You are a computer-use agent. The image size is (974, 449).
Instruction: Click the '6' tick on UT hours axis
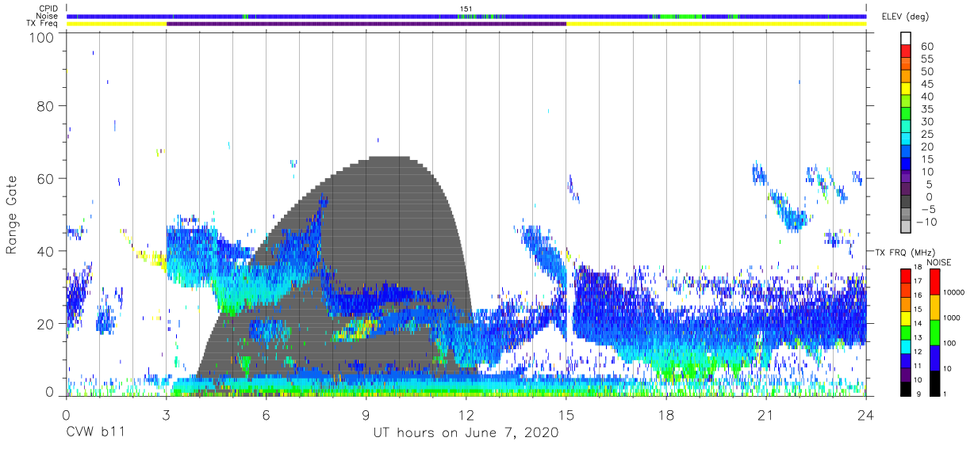(266, 415)
